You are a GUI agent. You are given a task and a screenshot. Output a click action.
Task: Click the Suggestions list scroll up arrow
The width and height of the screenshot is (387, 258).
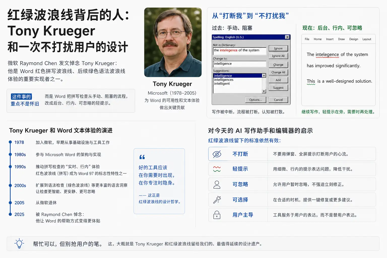pos(264,76)
